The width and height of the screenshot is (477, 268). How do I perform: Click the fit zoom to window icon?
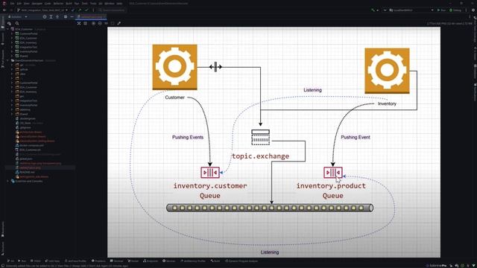point(113,23)
